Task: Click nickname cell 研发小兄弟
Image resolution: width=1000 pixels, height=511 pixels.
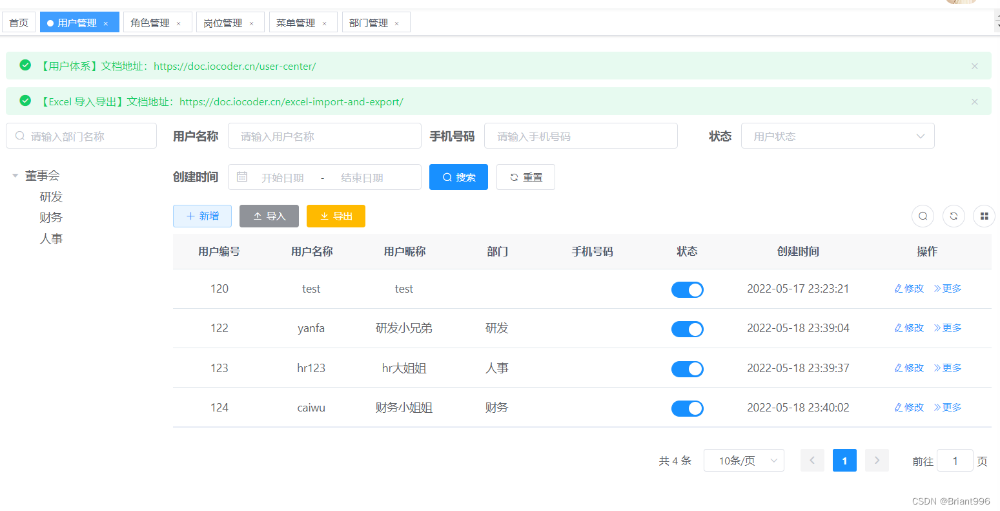Action: (404, 328)
